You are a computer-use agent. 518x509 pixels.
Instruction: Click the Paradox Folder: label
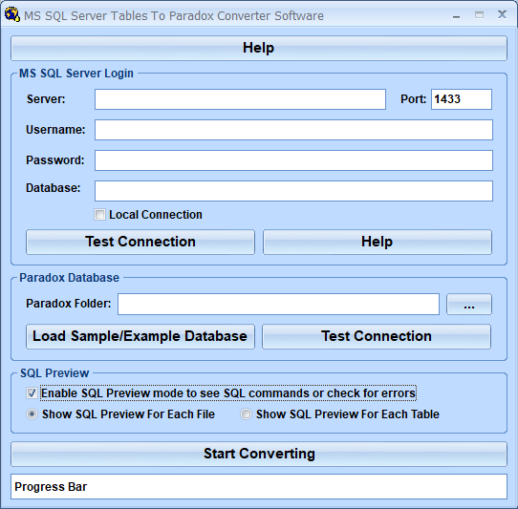pyautogui.click(x=69, y=304)
